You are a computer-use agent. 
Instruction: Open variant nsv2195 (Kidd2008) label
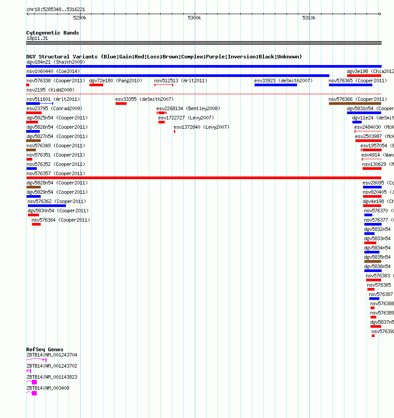[50, 90]
